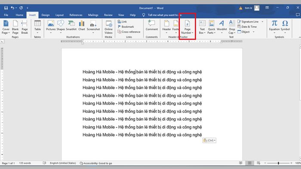Open the References tab

tap(76, 15)
